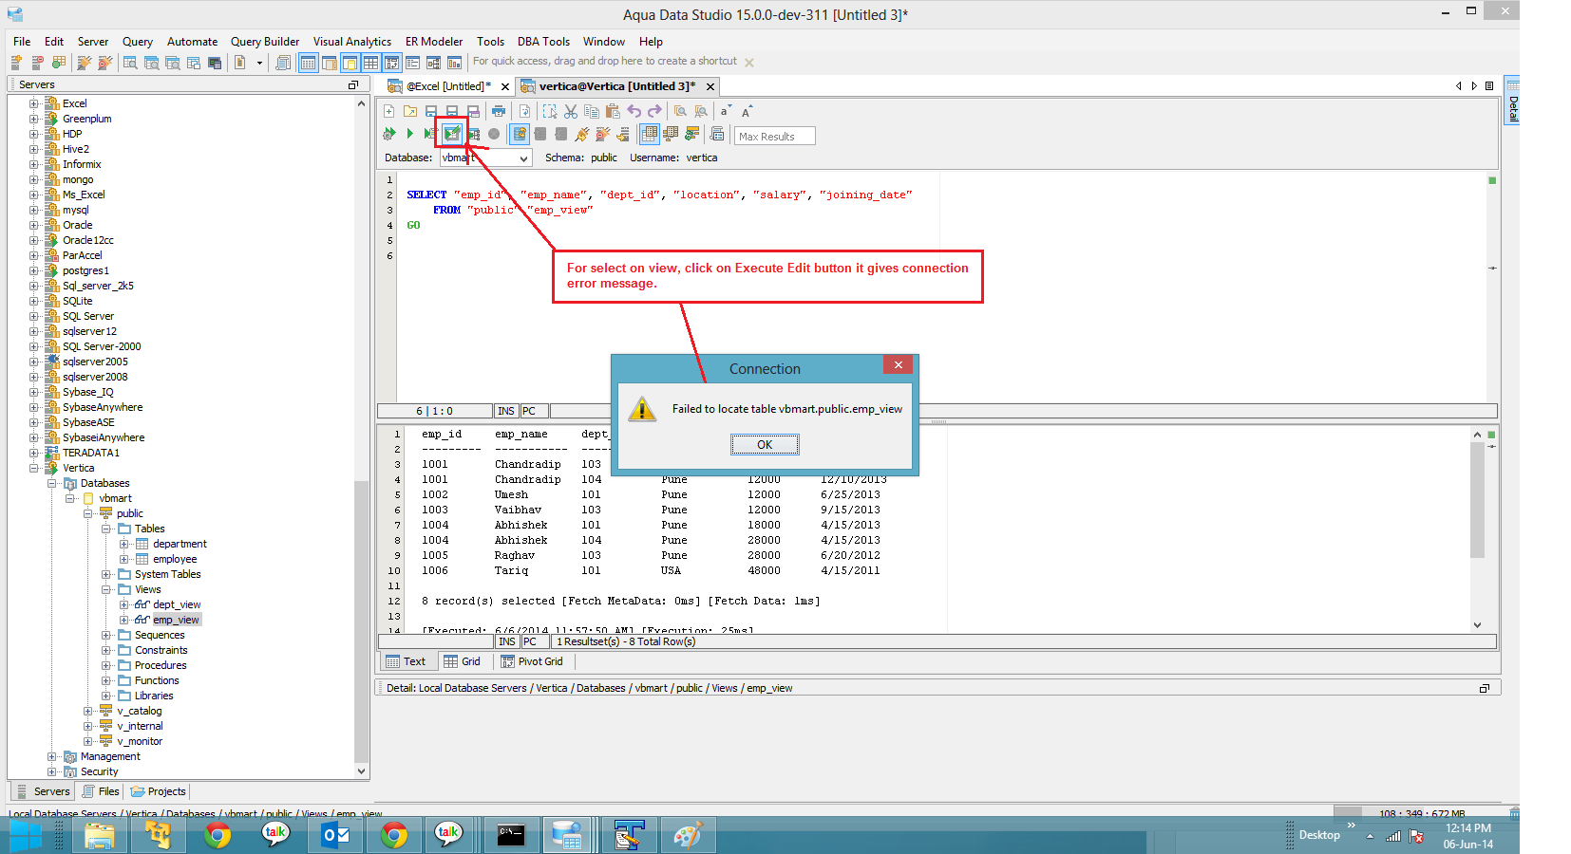Click the Connect plug icon
This screenshot has width=1571, height=854.
tap(582, 134)
